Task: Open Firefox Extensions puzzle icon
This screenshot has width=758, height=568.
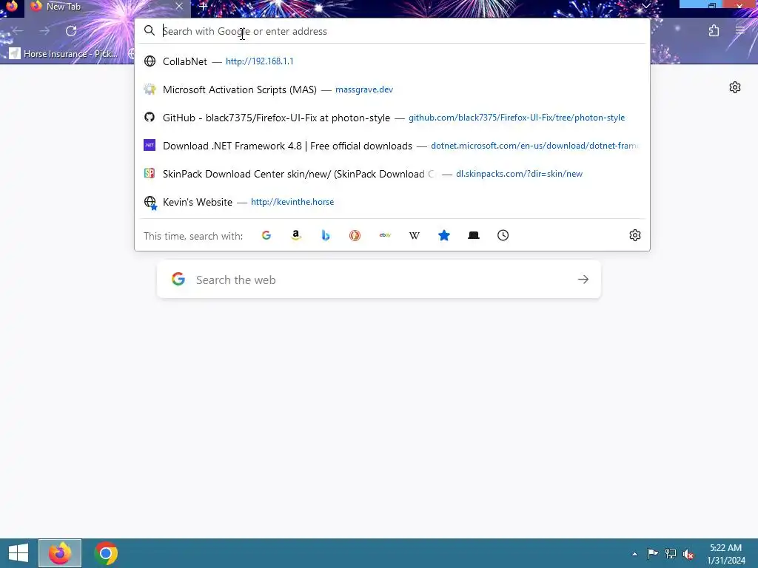Action: pyautogui.click(x=714, y=31)
